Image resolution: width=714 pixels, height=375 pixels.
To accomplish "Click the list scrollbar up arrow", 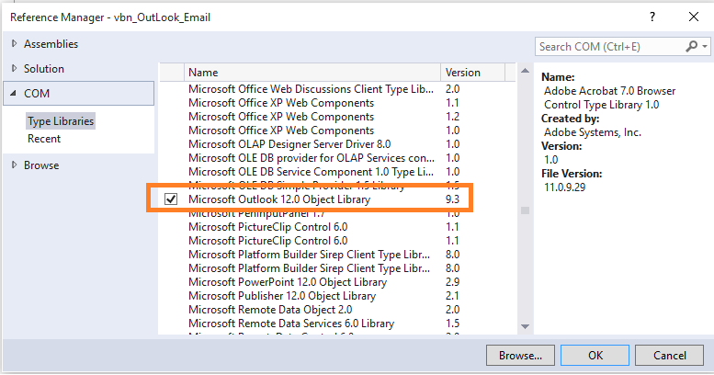I will tap(525, 71).
